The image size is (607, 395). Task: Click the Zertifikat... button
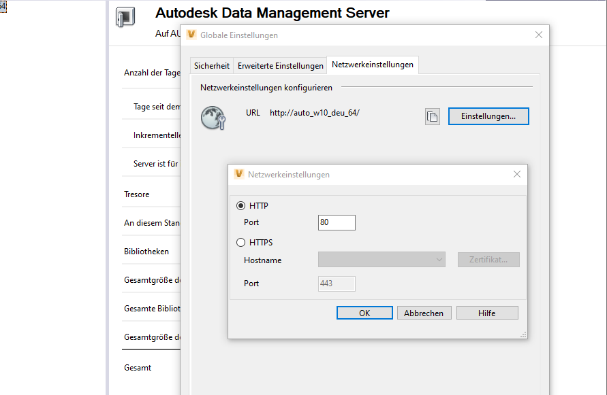[488, 260]
